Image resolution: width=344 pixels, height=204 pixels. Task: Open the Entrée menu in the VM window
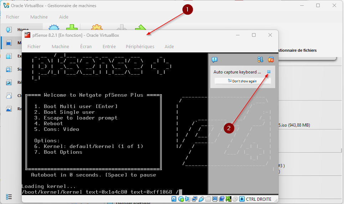[x=109, y=46]
